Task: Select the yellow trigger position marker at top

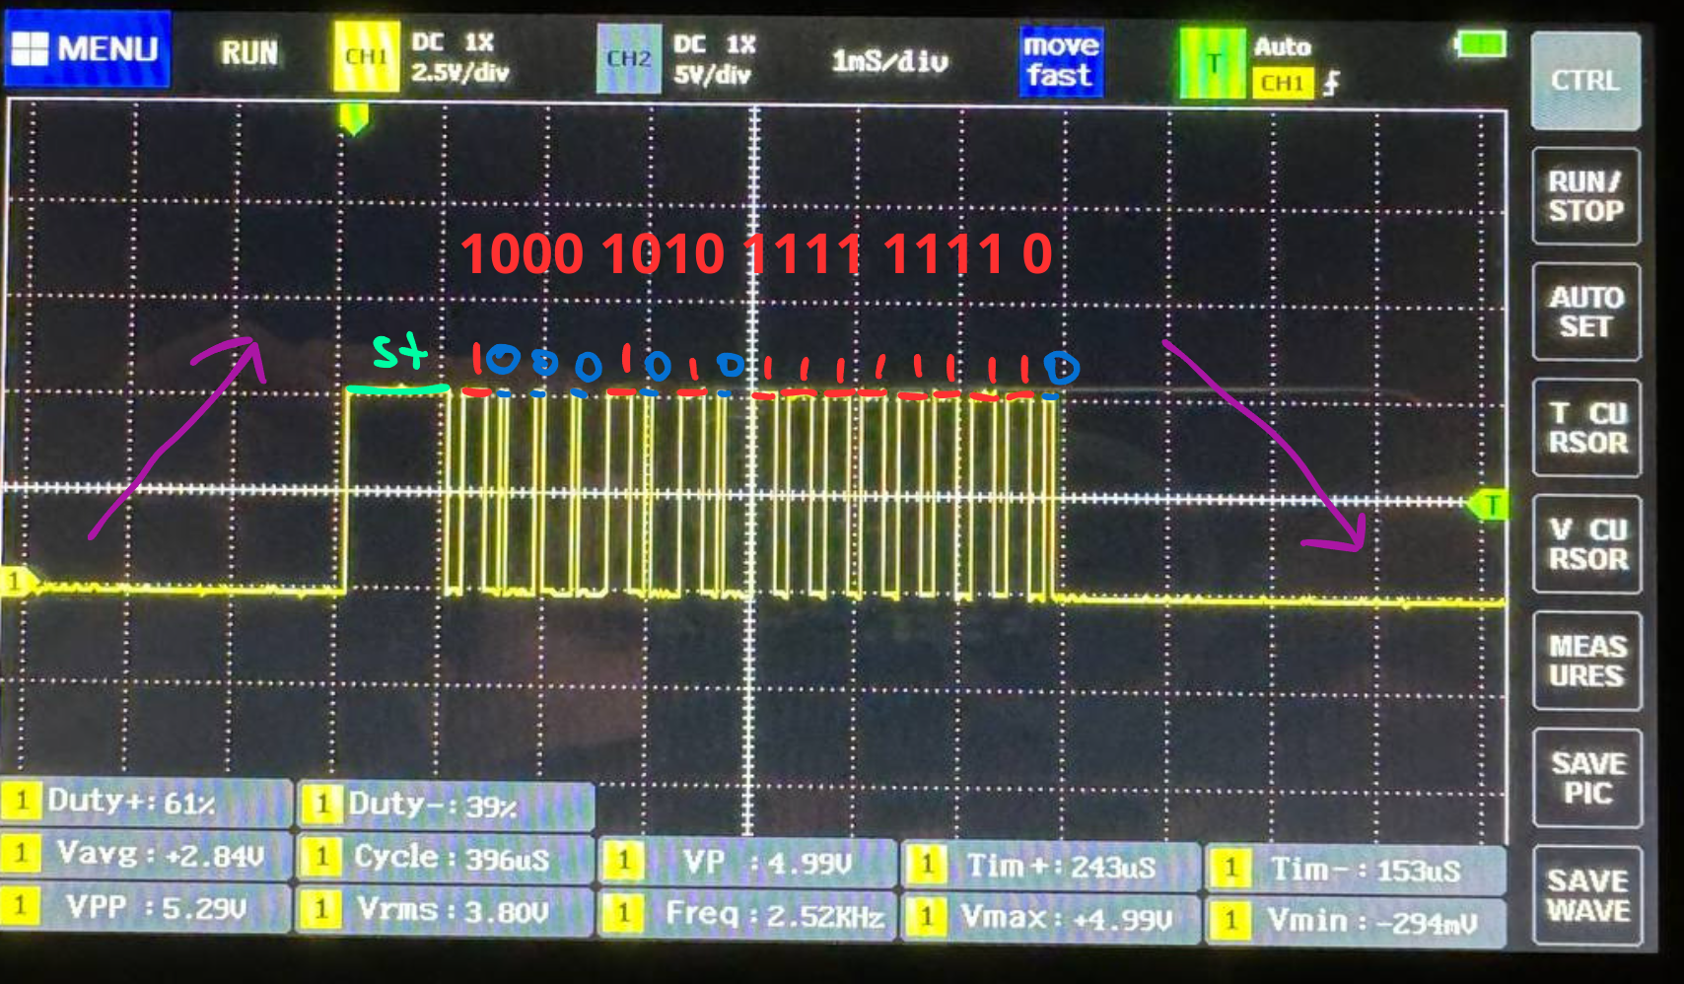Action: tap(353, 119)
